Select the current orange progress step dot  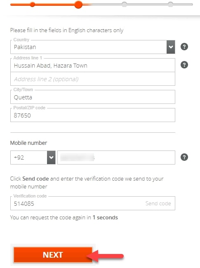coord(78,5)
